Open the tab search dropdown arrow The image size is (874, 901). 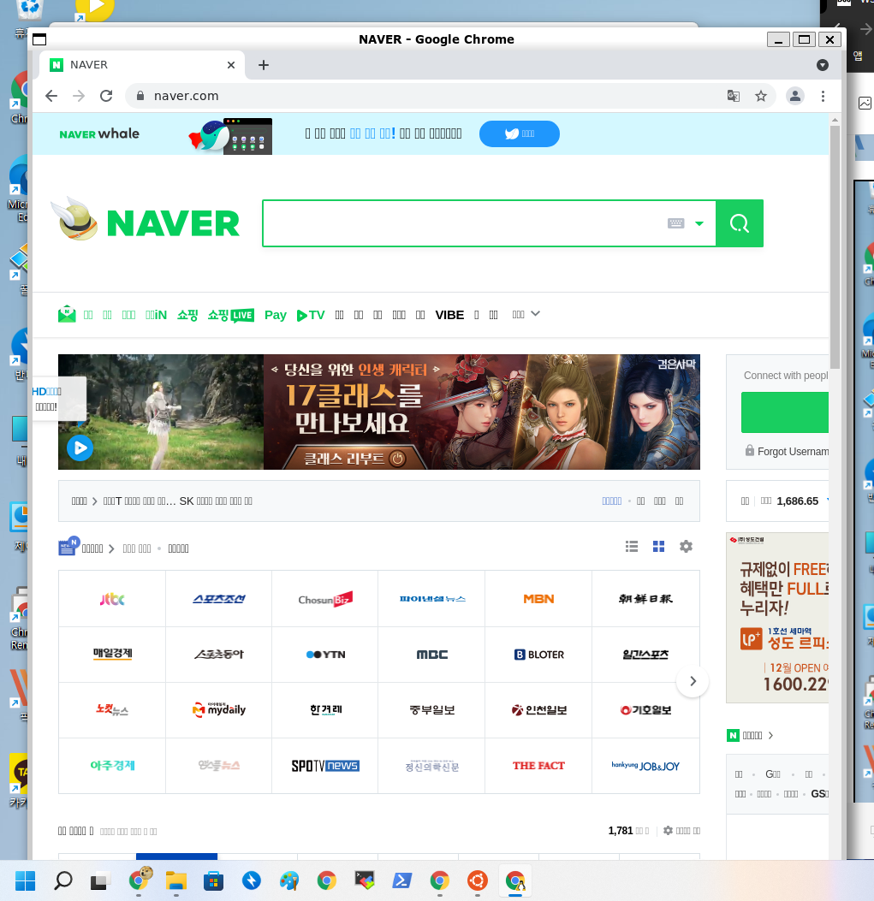(823, 65)
